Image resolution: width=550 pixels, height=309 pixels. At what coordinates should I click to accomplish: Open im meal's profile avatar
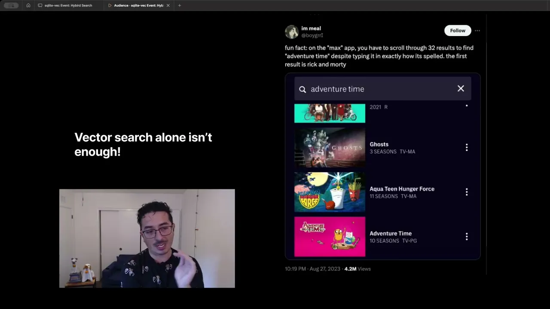(x=292, y=32)
